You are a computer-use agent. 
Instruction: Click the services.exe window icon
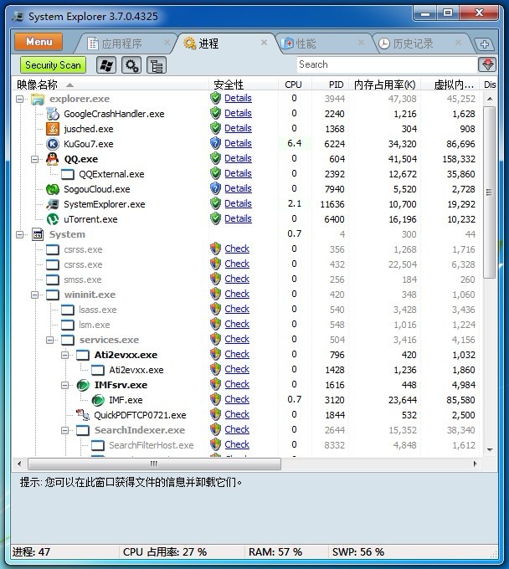click(68, 340)
